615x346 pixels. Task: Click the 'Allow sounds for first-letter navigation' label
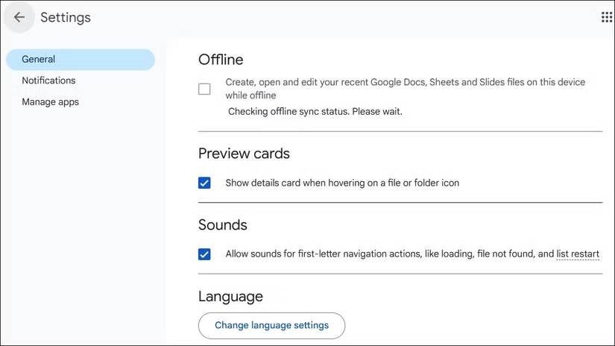click(412, 254)
